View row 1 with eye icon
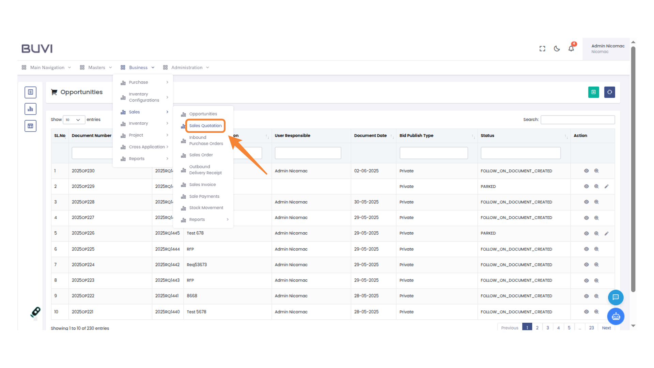654x368 pixels. [586, 171]
